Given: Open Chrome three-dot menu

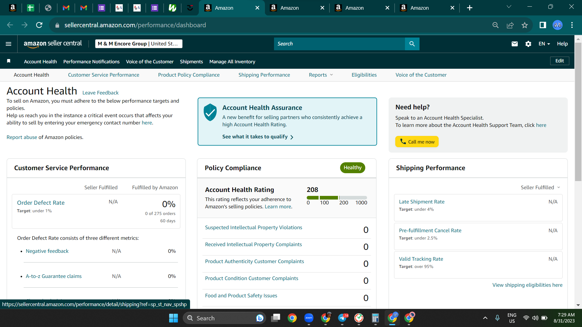Looking at the screenshot, I should (x=572, y=25).
